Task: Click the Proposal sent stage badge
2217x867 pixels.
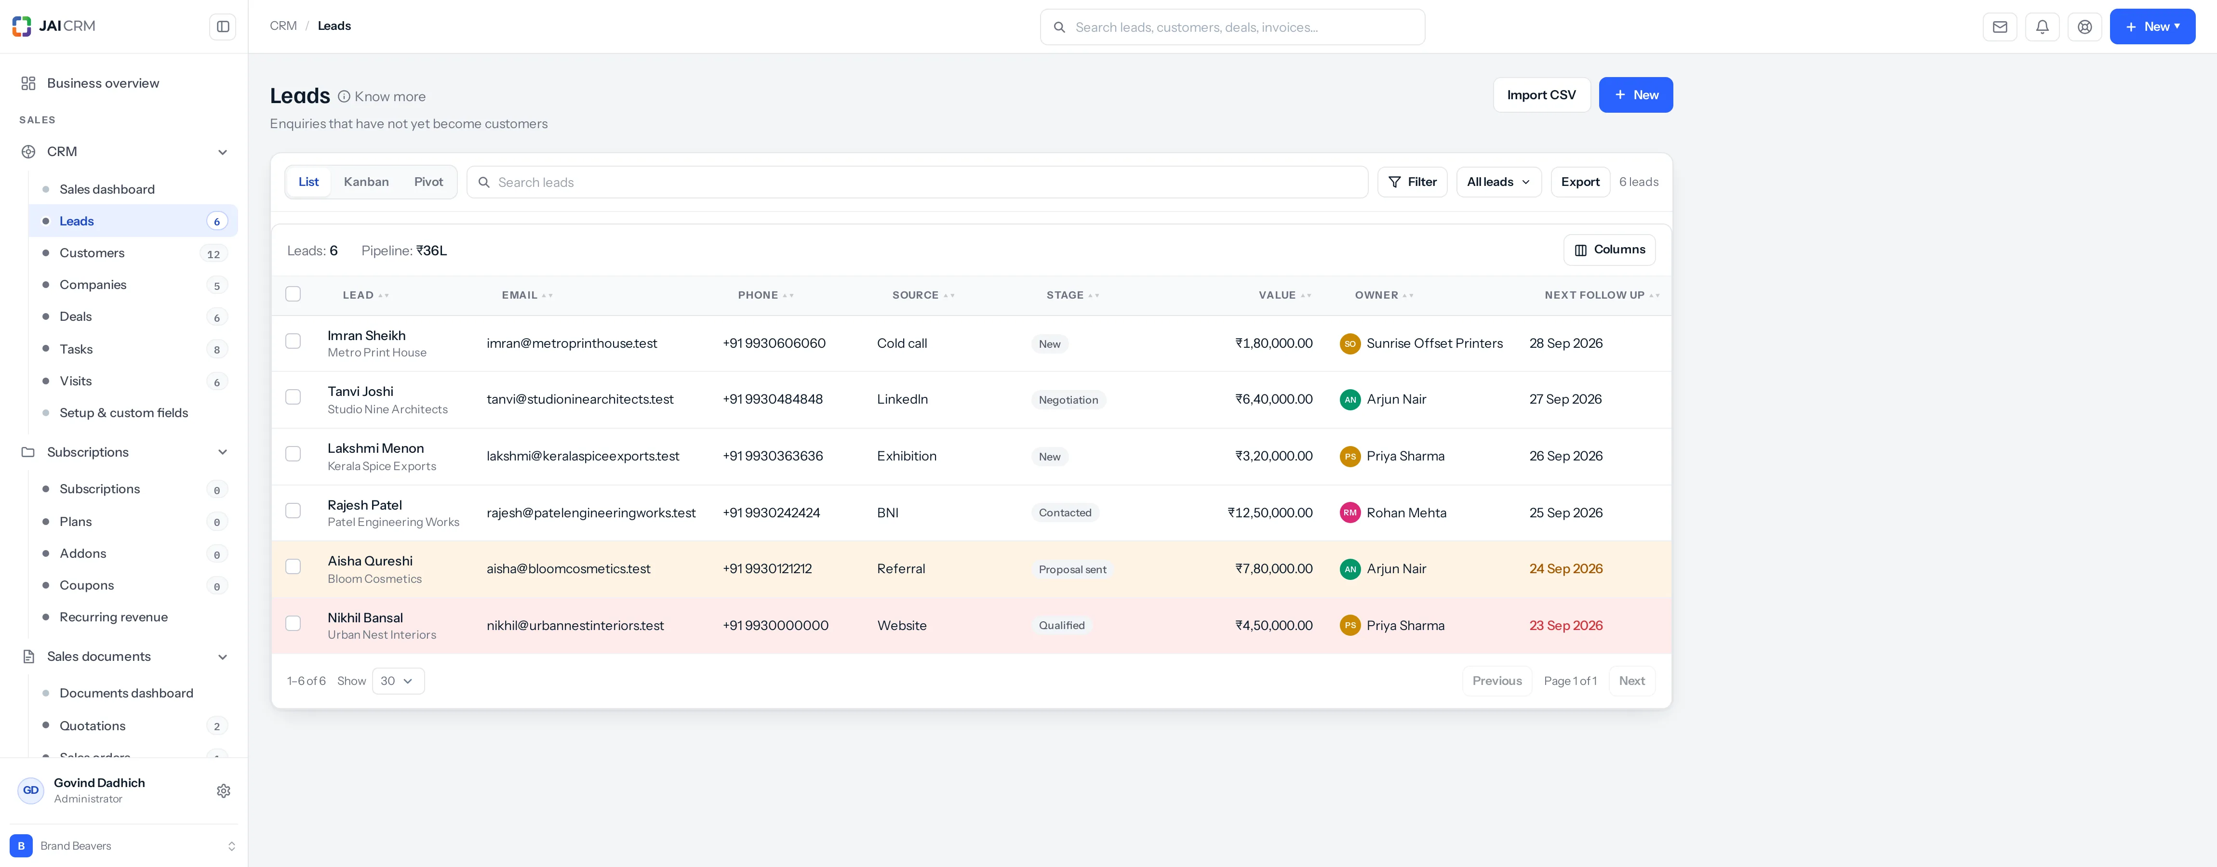Action: click(x=1072, y=569)
